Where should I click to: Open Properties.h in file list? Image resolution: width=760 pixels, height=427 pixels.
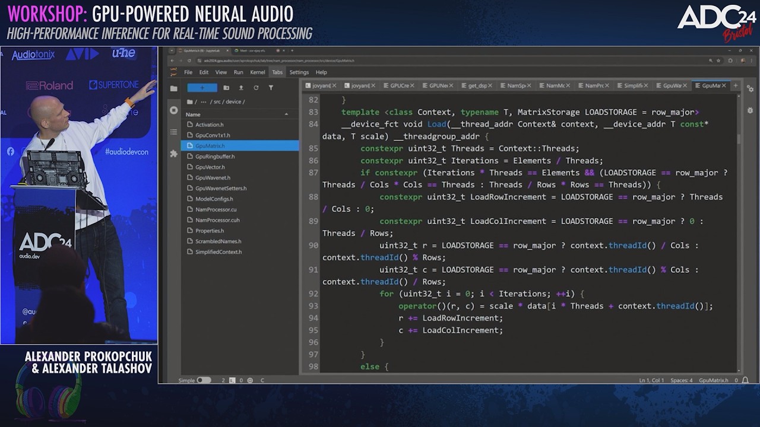240,231
